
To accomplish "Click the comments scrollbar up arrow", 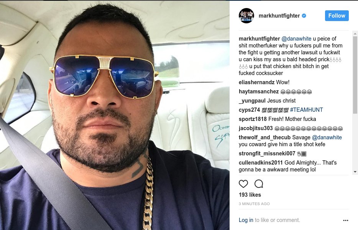I will tap(355, 34).
